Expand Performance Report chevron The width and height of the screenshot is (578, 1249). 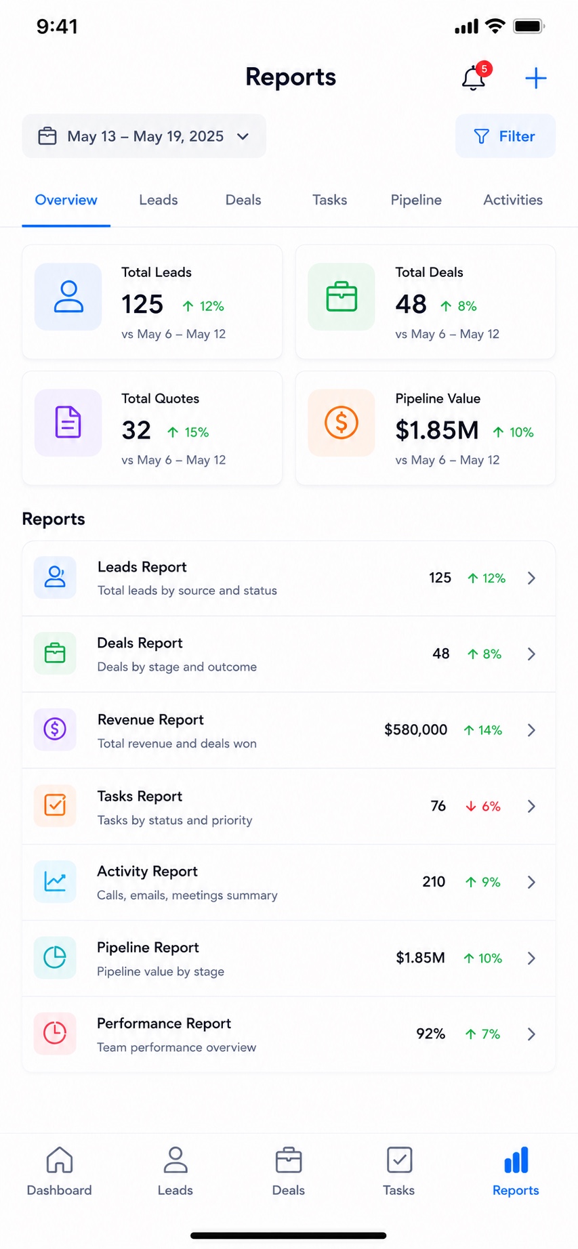coord(532,1034)
